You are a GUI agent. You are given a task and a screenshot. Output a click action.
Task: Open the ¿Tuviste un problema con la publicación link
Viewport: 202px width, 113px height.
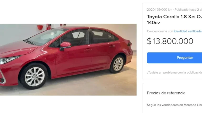pyautogui.click(x=174, y=72)
